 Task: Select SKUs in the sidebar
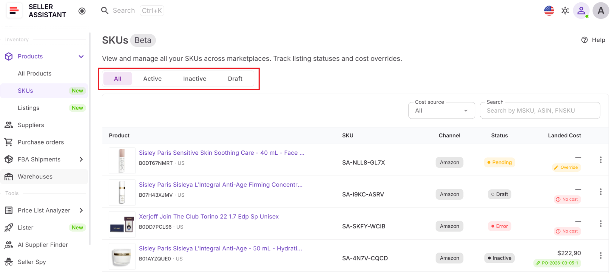pos(44,91)
